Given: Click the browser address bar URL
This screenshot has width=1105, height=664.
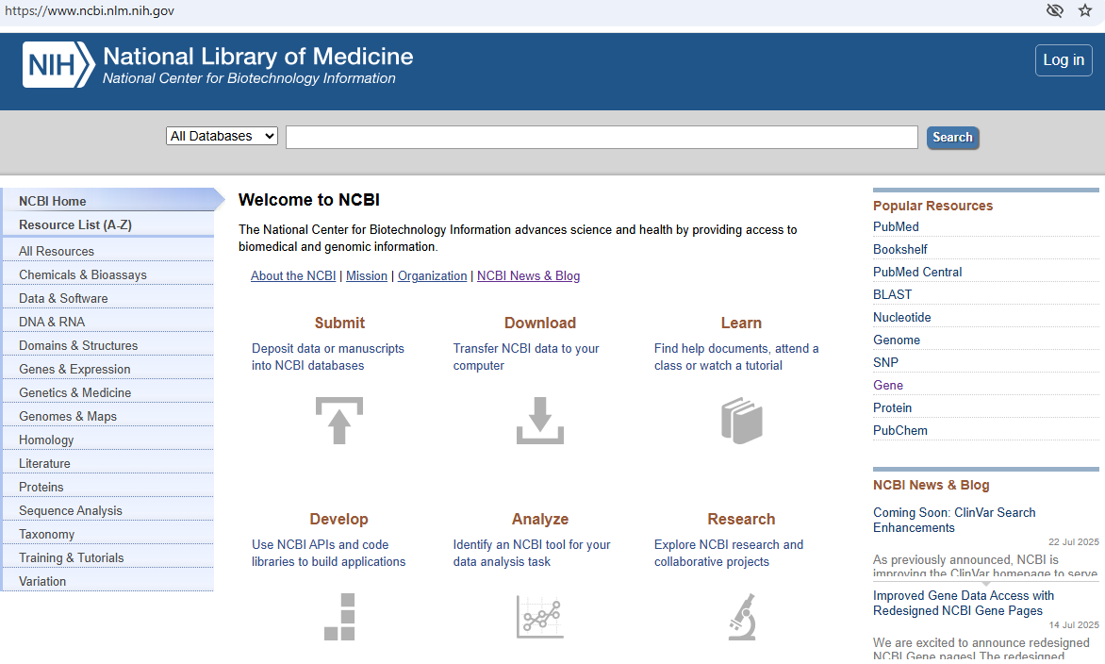Looking at the screenshot, I should (90, 10).
